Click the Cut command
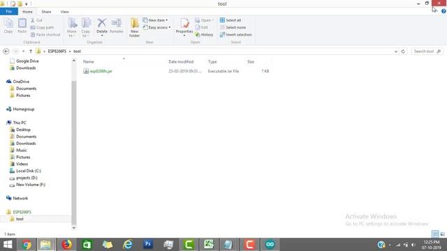The width and height of the screenshot is (447, 251). pyautogui.click(x=36, y=20)
